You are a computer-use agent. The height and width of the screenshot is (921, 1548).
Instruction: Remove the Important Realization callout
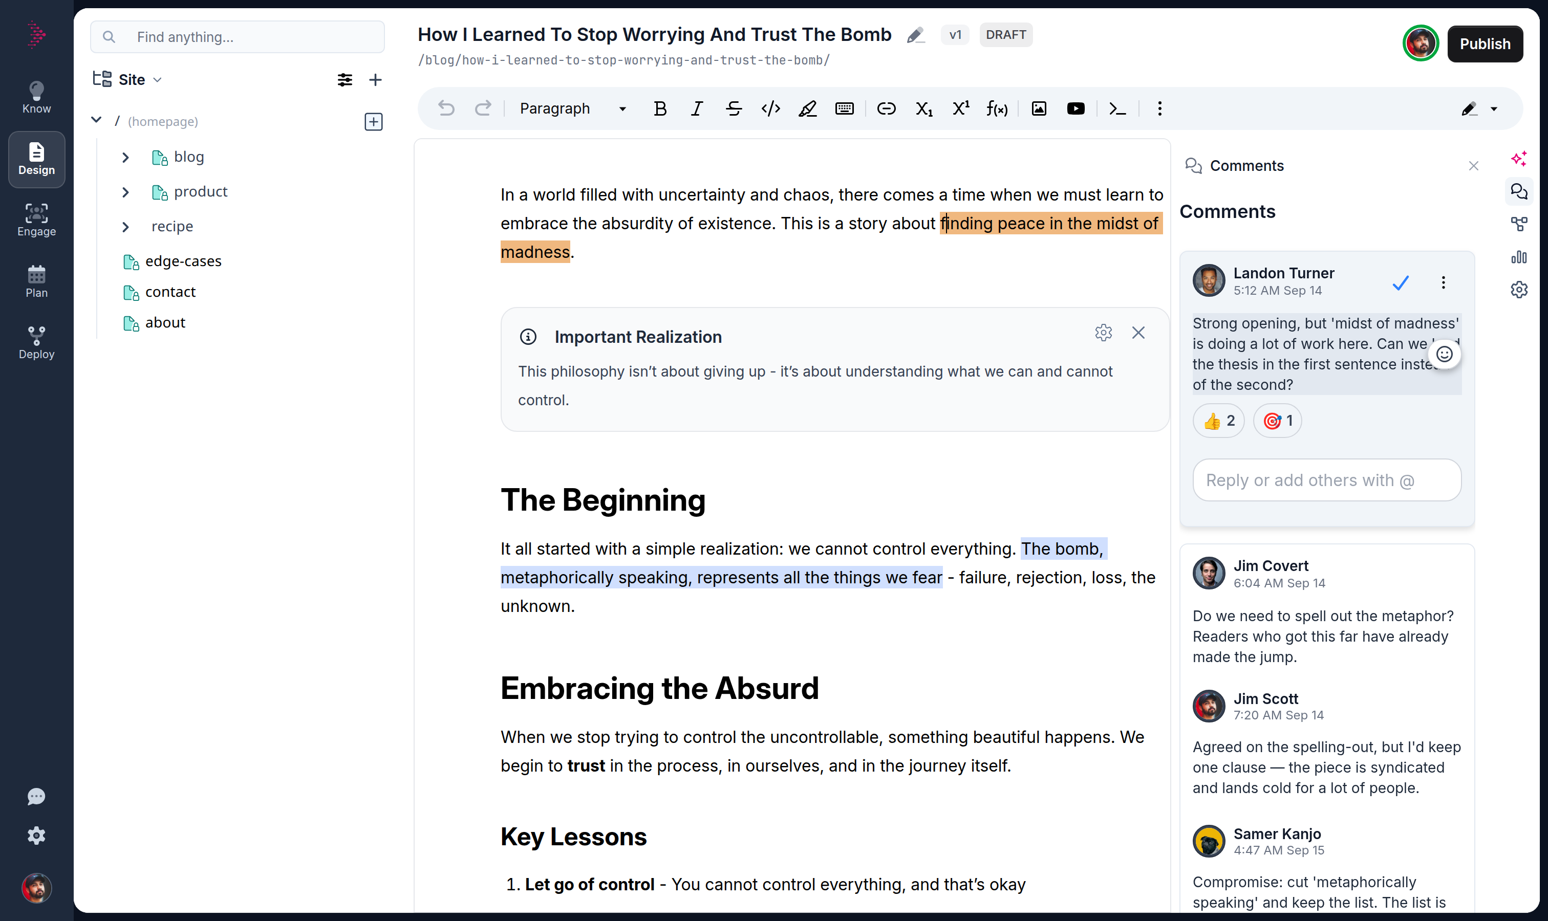1138,333
